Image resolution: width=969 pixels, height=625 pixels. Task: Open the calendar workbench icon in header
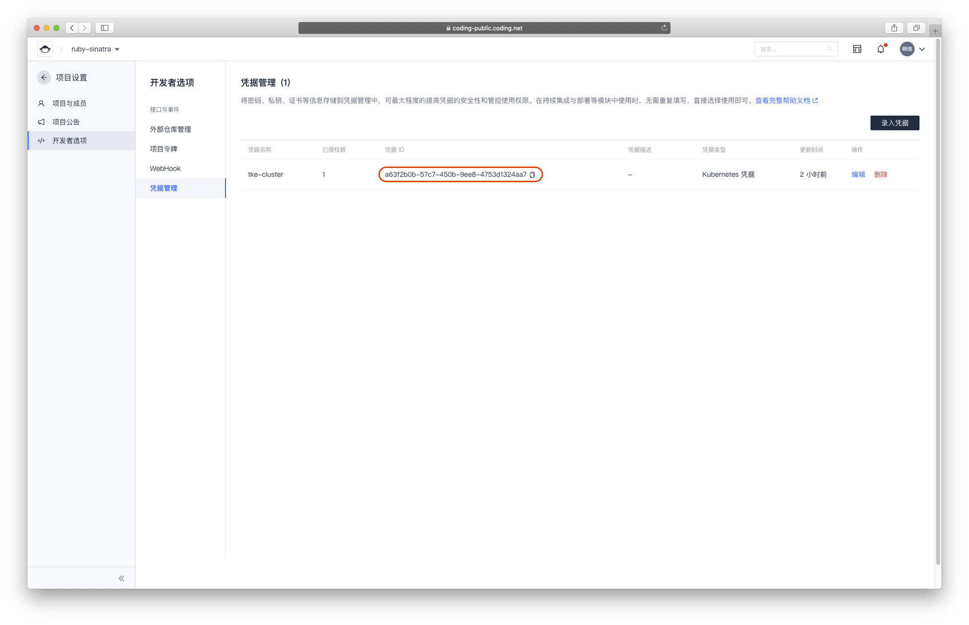857,49
